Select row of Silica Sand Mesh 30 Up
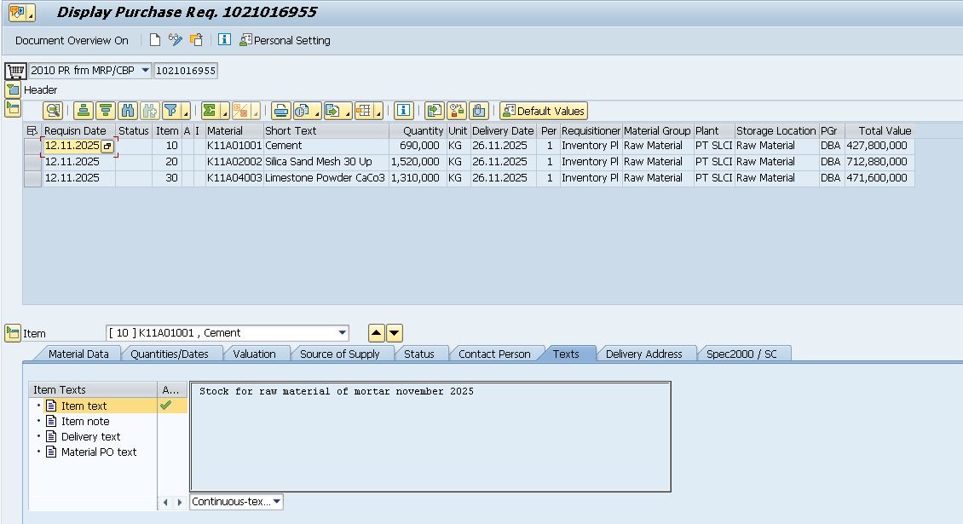The height and width of the screenshot is (524, 963). click(32, 162)
